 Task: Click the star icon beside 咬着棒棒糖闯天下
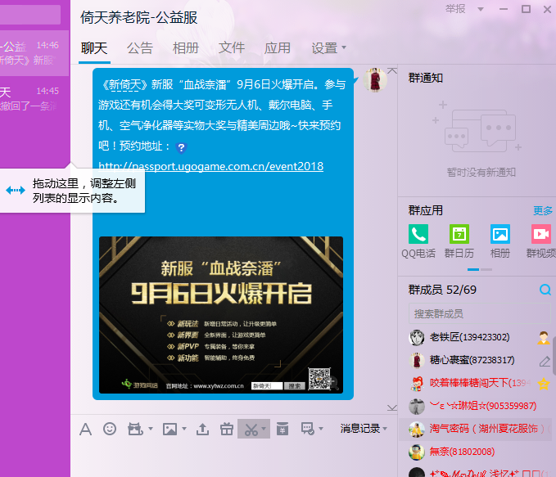(543, 384)
